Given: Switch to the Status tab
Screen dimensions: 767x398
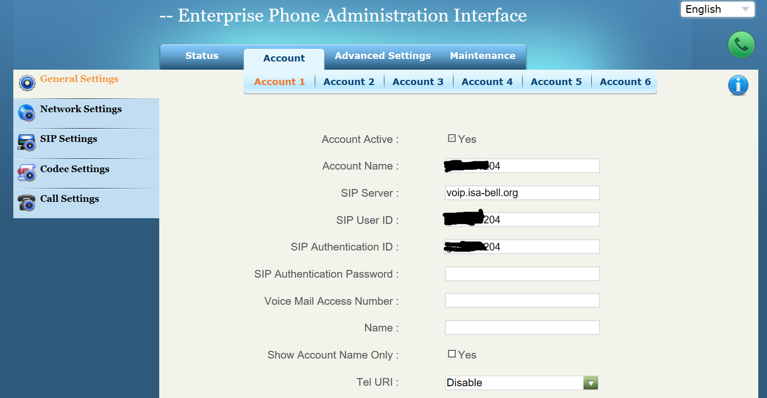Looking at the screenshot, I should [202, 56].
